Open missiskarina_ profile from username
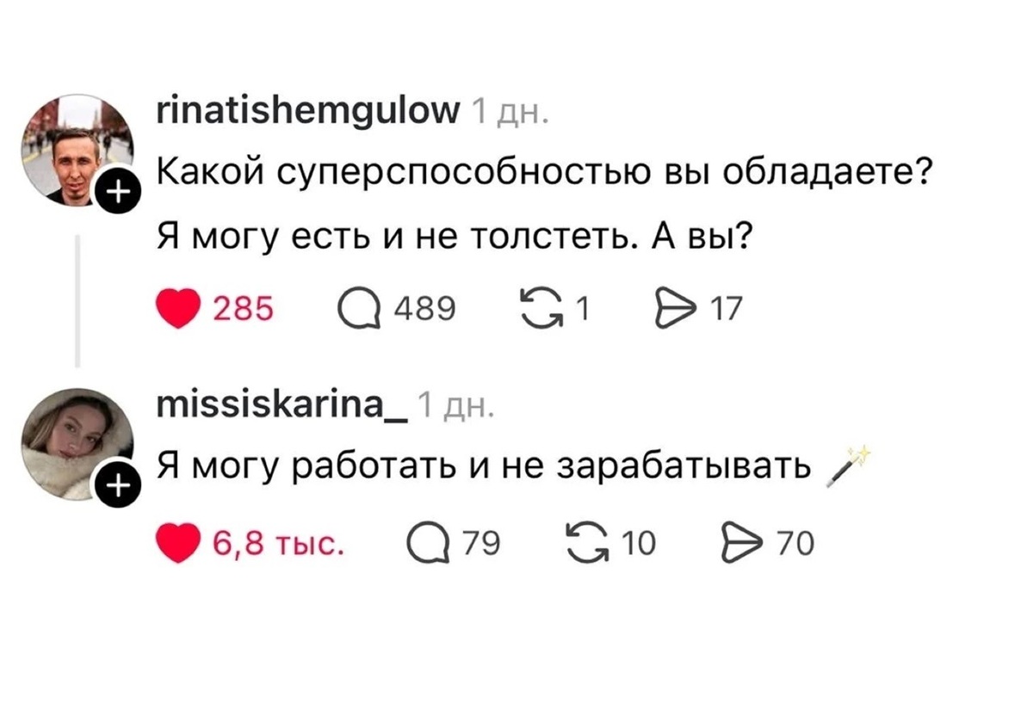This screenshot has height=709, width=1033. point(283,403)
